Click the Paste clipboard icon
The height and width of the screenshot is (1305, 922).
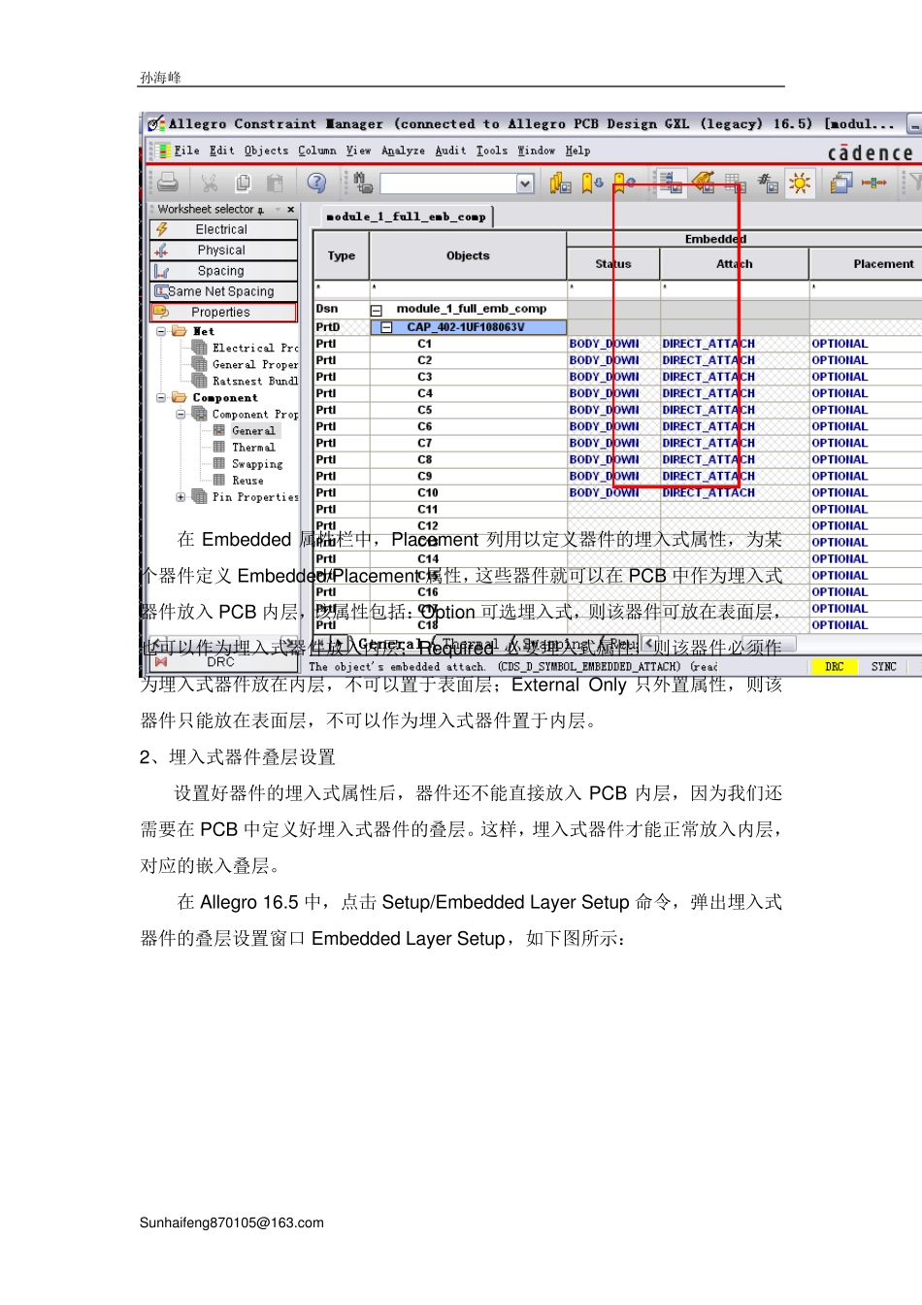point(275,183)
